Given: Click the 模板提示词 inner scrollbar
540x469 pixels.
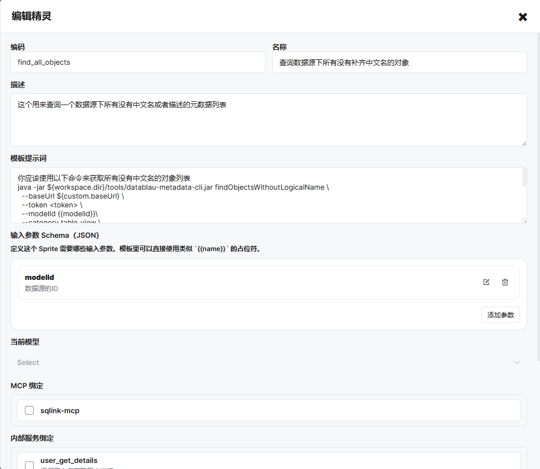Looking at the screenshot, I should (525, 177).
